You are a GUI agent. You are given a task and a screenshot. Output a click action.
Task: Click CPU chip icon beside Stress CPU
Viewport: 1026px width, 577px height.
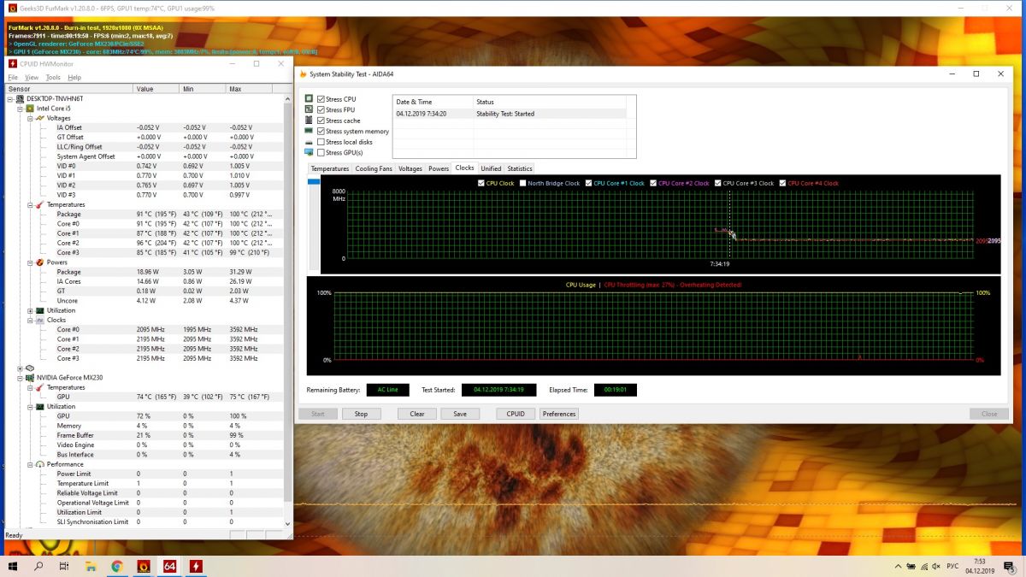click(309, 99)
